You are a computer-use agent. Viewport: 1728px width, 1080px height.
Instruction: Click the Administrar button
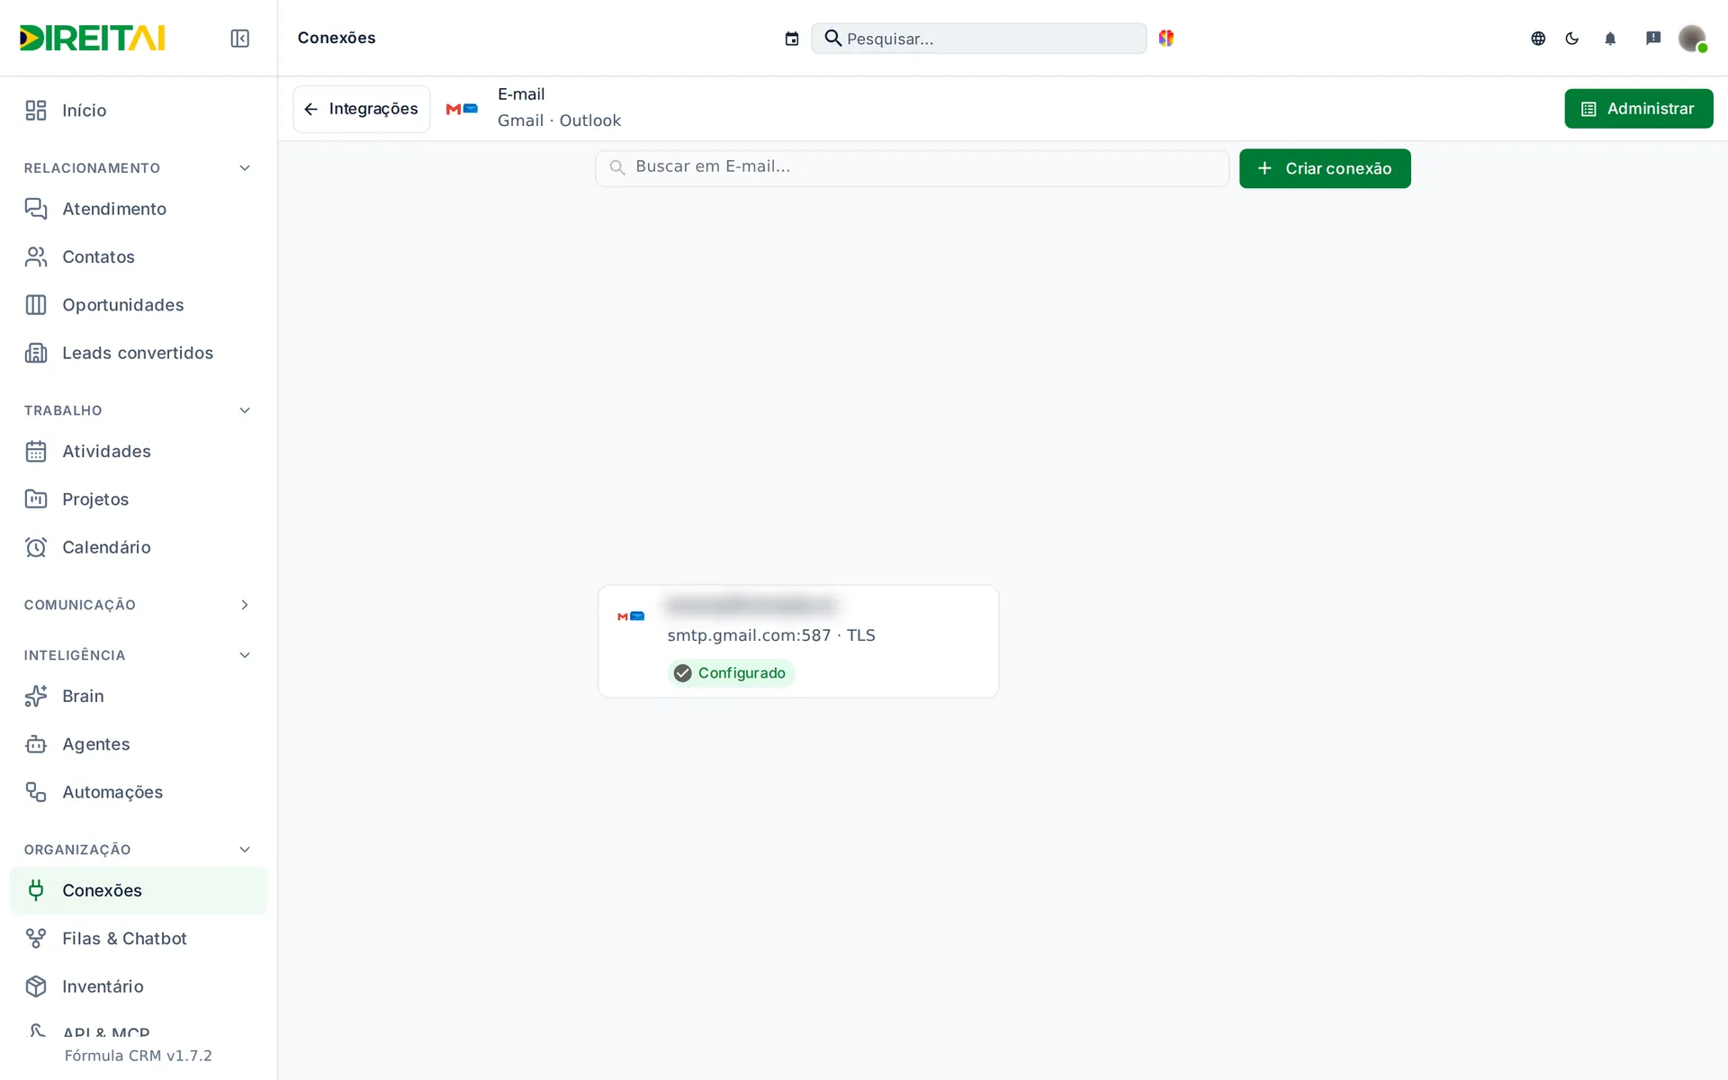1638,109
